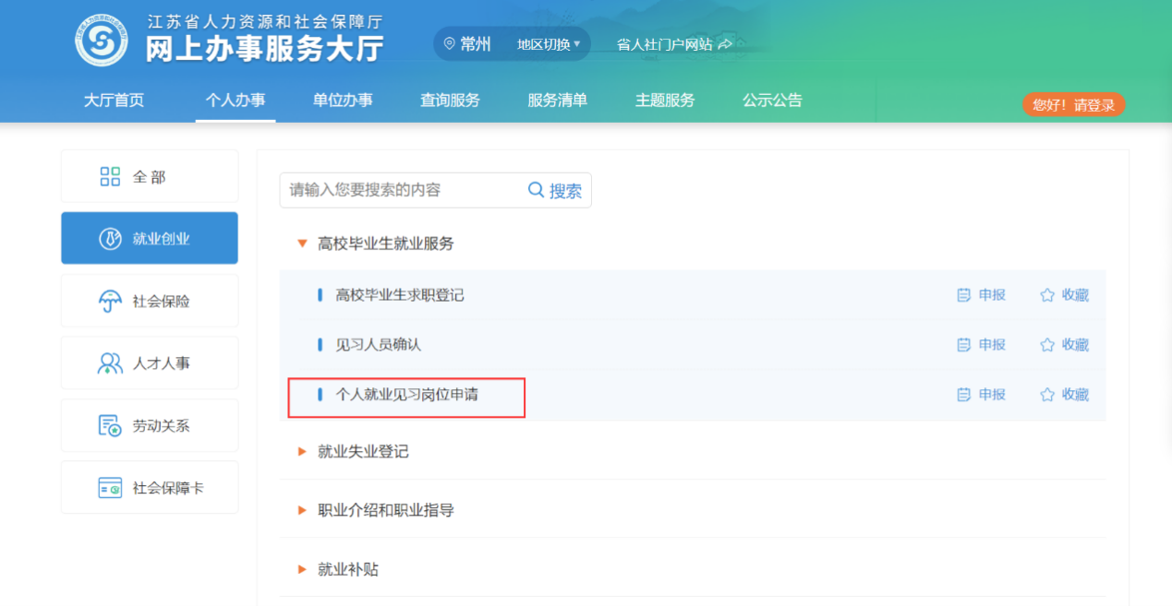
Task: Click 申报 for 个人就业见习岗位申请
Action: tap(981, 395)
